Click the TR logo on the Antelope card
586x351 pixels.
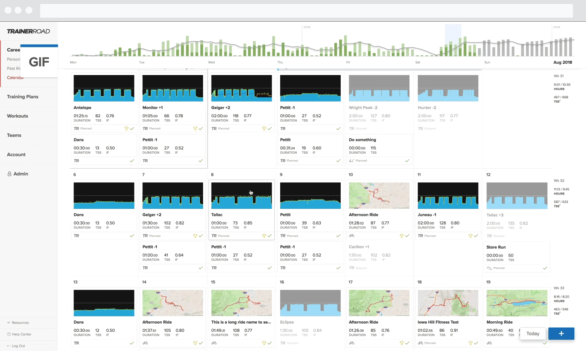tap(76, 129)
